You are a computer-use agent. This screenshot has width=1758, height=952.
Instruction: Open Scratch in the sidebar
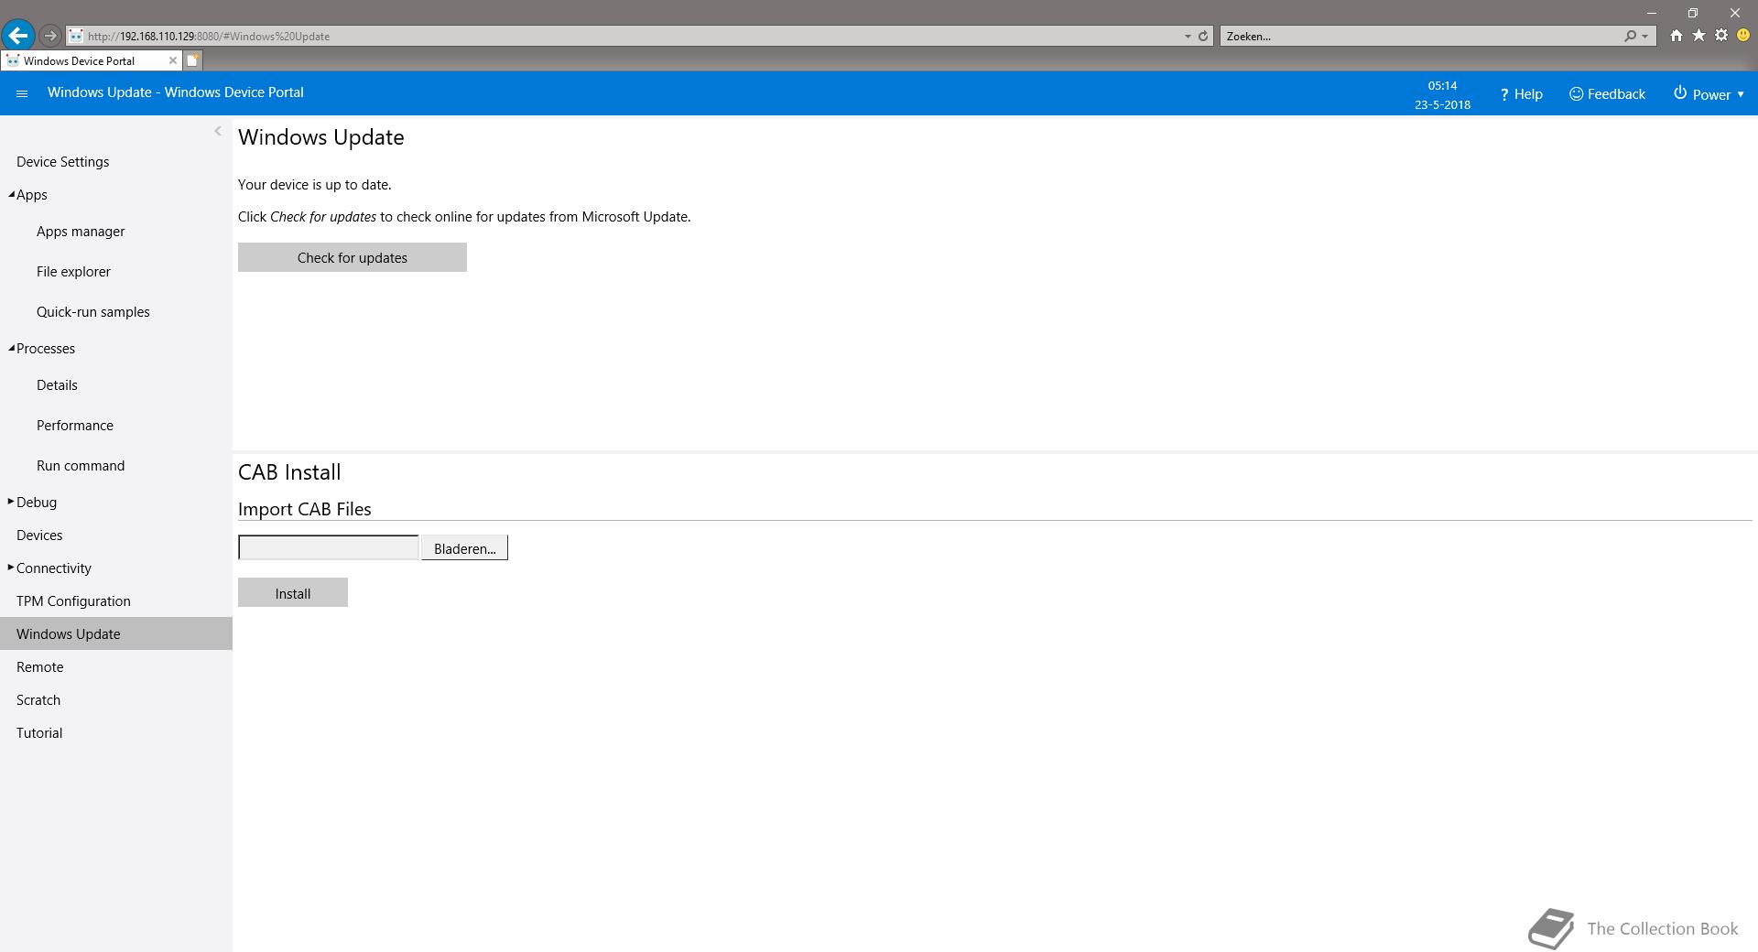click(x=38, y=700)
